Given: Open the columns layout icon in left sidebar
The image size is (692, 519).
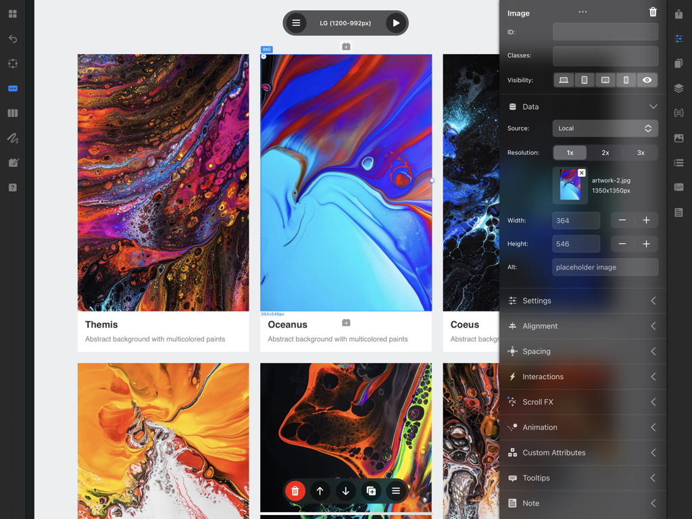Looking at the screenshot, I should point(12,113).
